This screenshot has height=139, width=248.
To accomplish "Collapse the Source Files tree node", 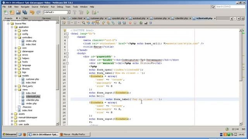I will pyautogui.click(x=8, y=24).
